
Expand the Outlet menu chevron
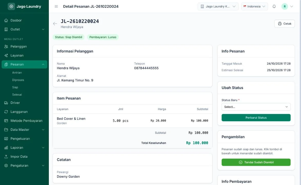tap(43, 29)
